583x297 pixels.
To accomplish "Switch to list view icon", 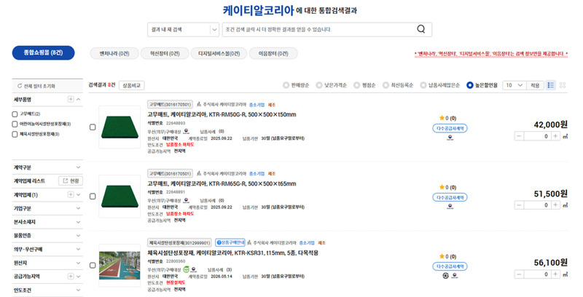I will 551,85.
